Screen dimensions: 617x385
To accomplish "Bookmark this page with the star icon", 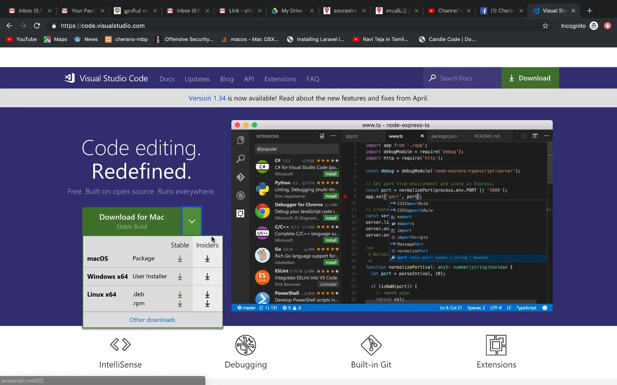I will (x=545, y=26).
